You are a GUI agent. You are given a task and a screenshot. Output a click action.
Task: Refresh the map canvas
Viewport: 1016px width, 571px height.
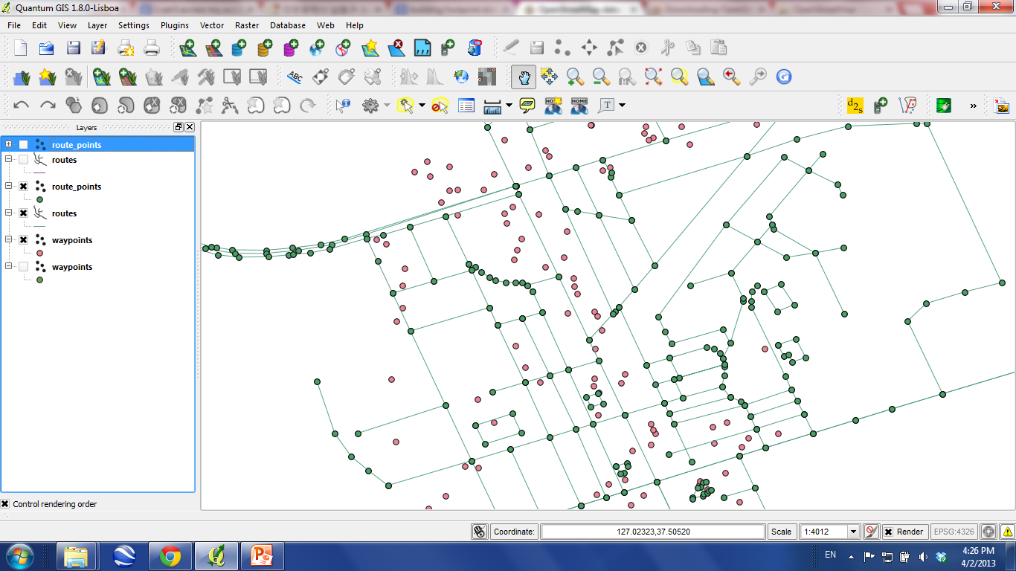783,77
